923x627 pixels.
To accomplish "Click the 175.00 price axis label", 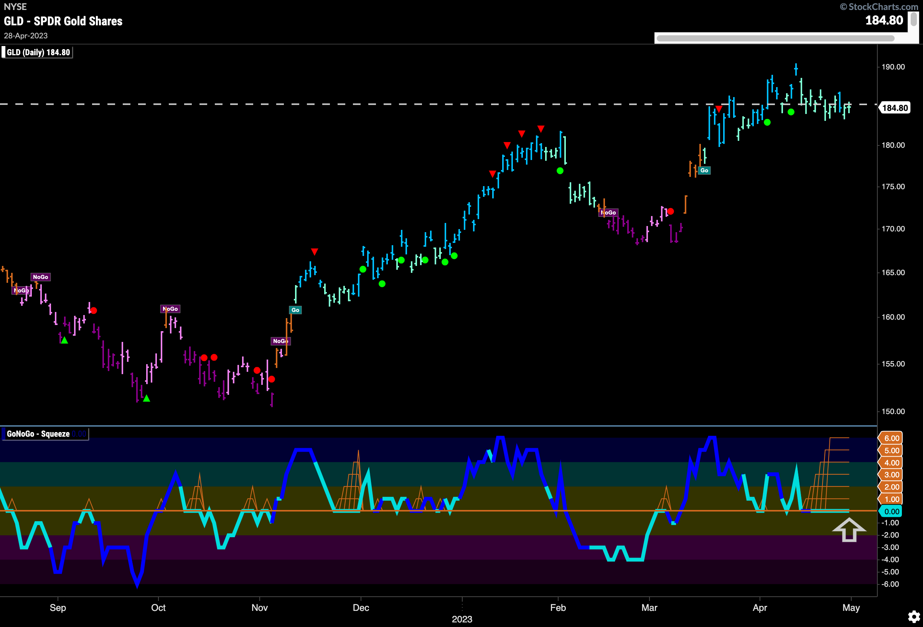I will [893, 186].
